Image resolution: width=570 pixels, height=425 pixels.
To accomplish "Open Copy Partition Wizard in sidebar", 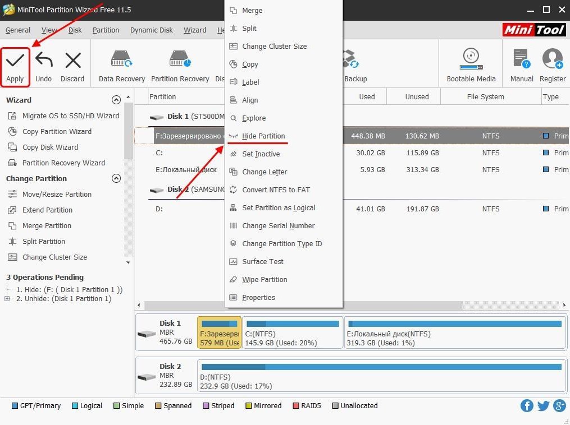I will 49,131.
